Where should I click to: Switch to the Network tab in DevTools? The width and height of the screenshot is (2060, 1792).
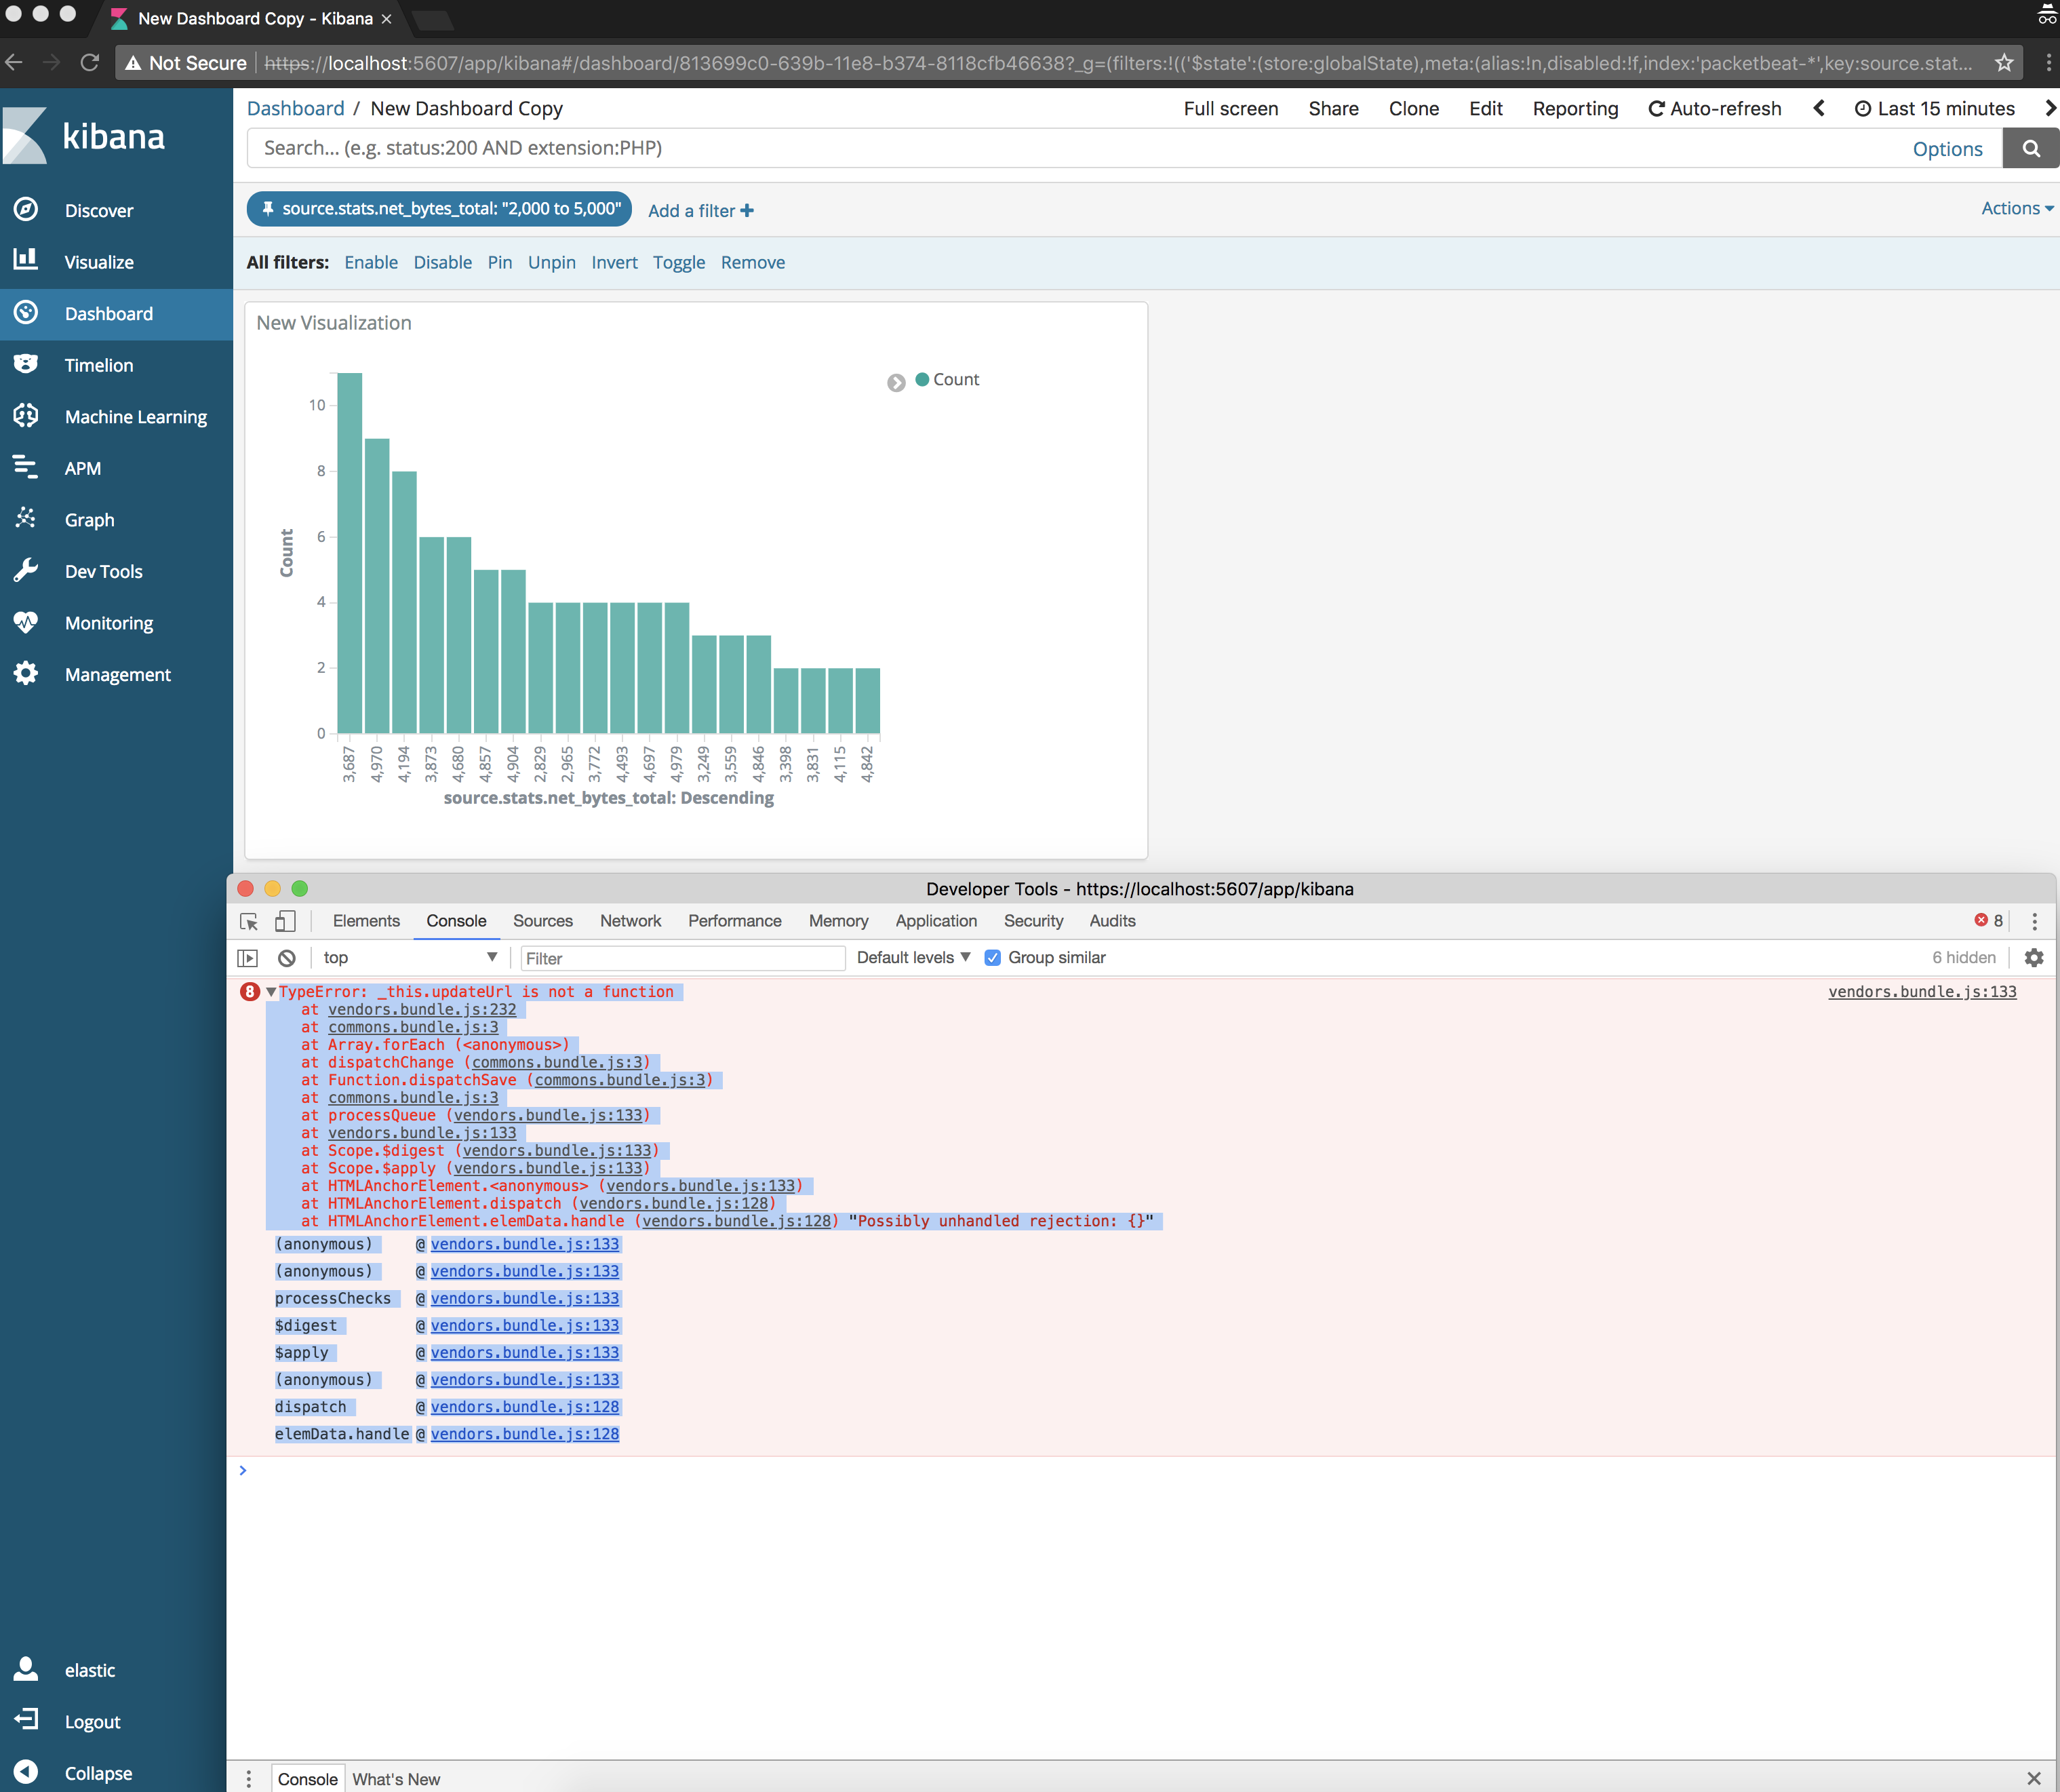click(631, 921)
